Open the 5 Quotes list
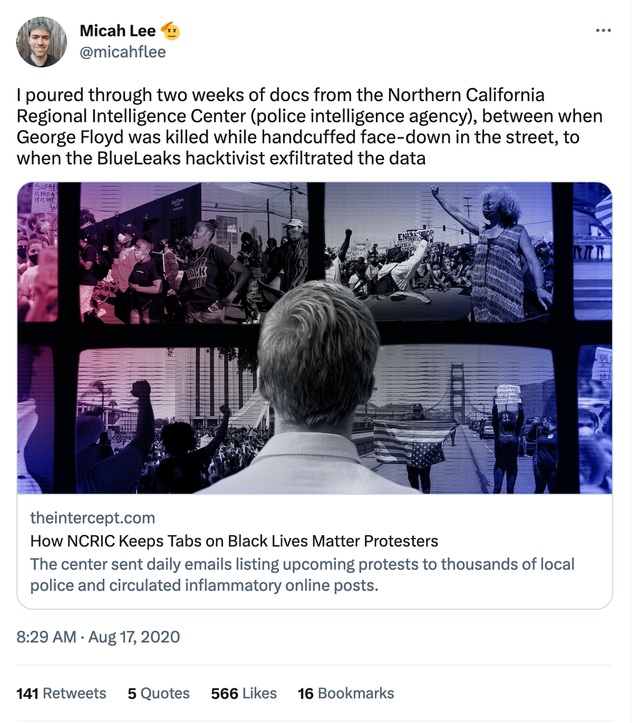 [x=158, y=693]
